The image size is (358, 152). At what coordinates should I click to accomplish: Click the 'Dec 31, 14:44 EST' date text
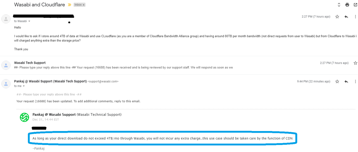coord(46,120)
